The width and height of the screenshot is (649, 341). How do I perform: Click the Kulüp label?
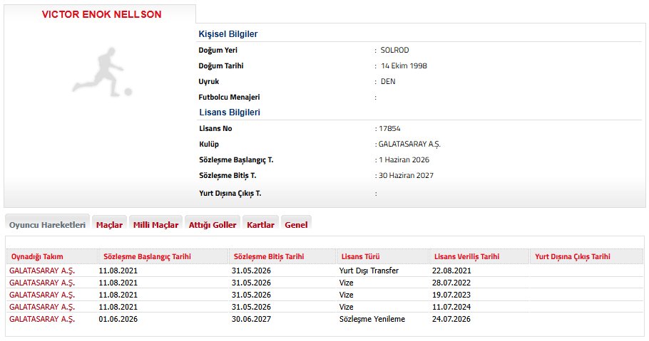coord(209,145)
